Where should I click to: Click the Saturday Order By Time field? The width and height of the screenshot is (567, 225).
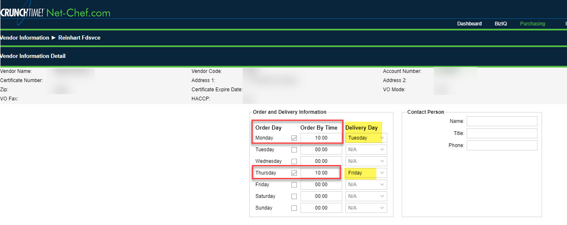321,196
